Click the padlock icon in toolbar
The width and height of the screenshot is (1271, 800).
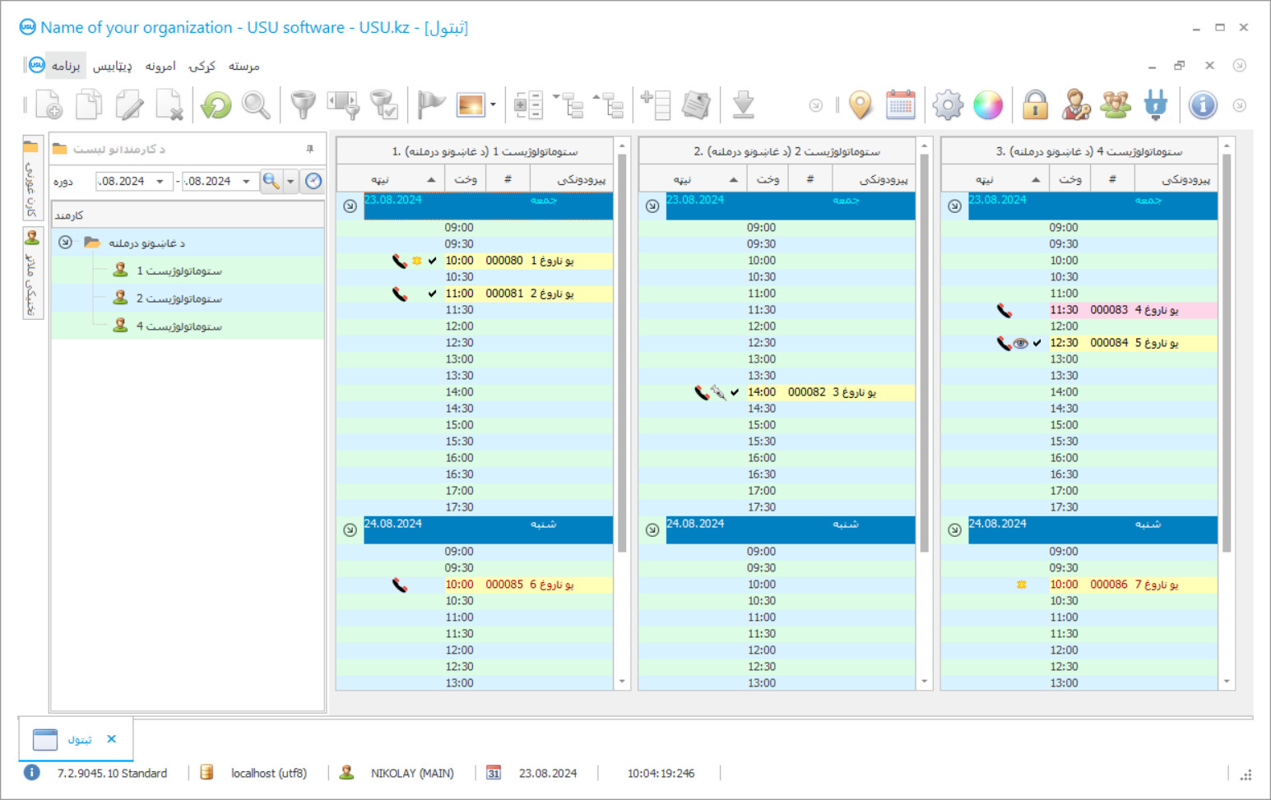(1035, 105)
